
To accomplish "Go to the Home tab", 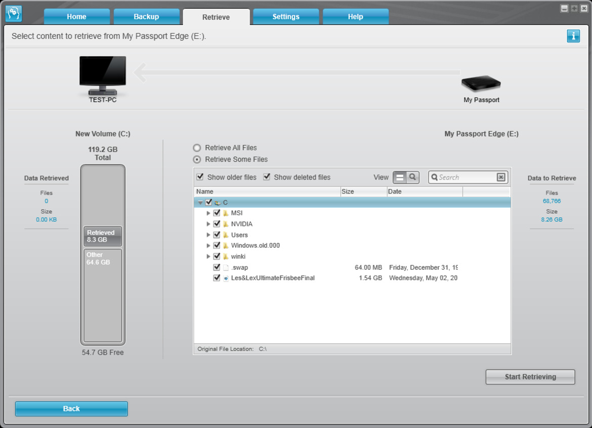I will click(x=76, y=17).
